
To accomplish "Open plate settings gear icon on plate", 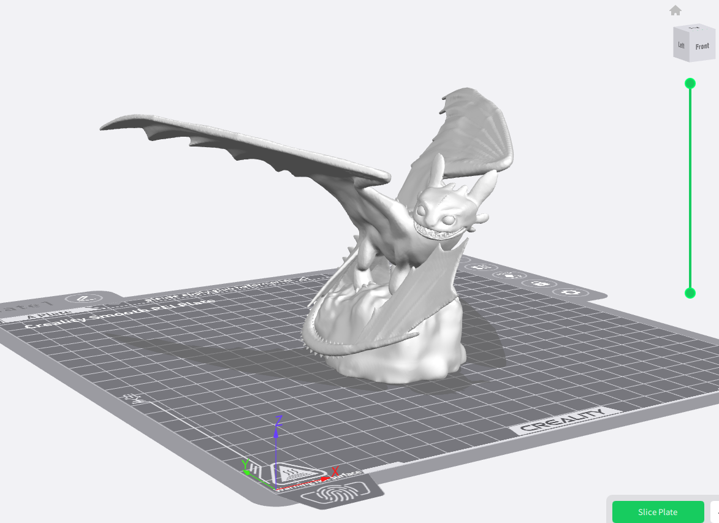I will tap(570, 292).
